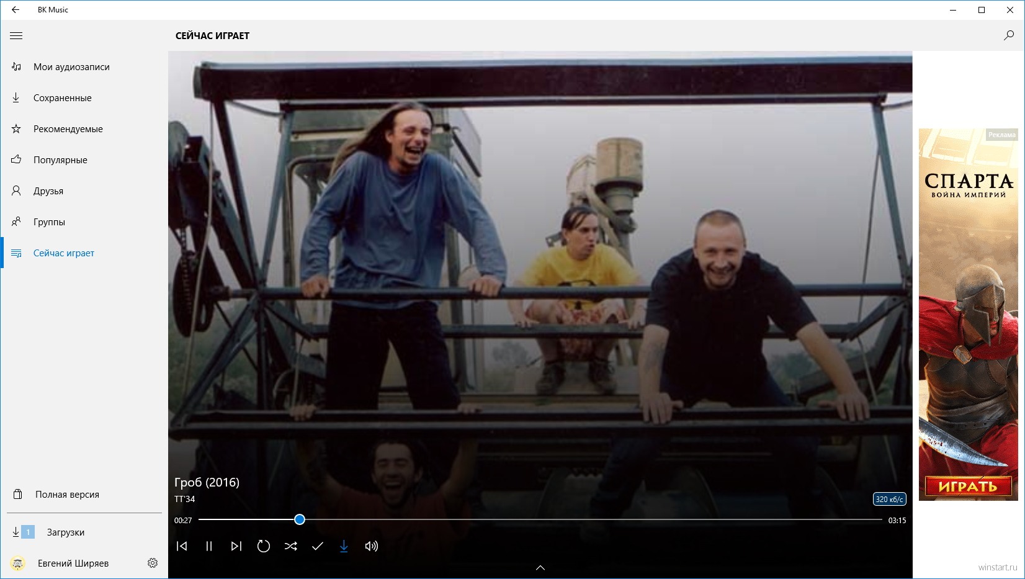Click the Играть button in the ad
This screenshot has height=579, width=1025.
[968, 487]
